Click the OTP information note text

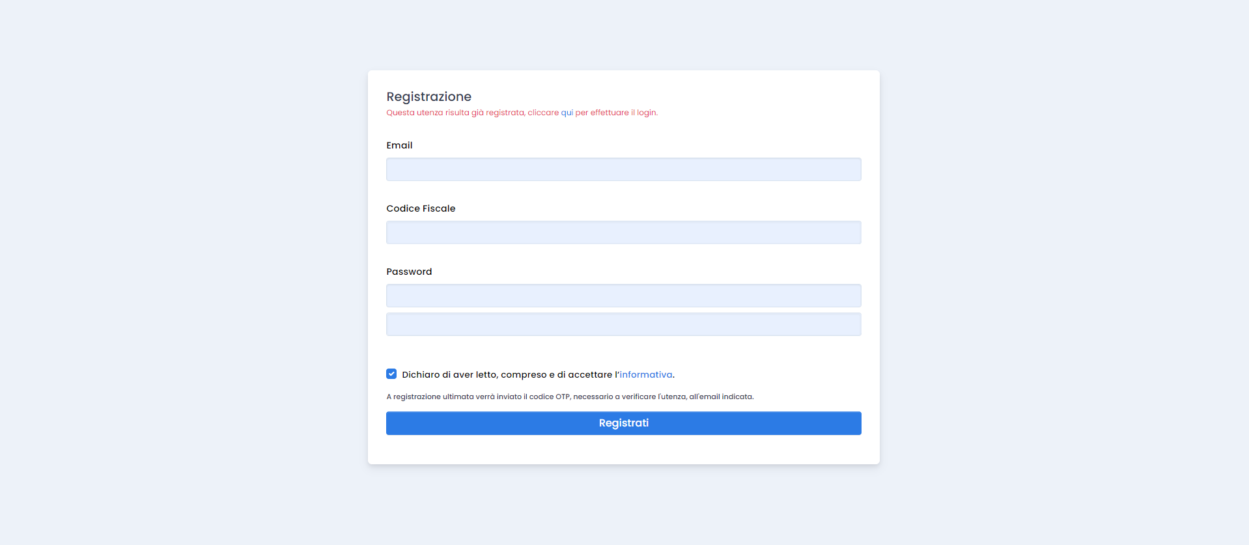(570, 396)
